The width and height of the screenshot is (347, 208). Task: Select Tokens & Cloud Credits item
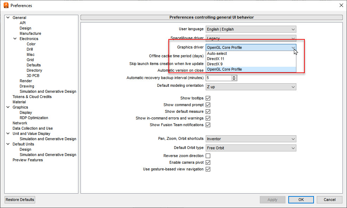tap(32, 97)
